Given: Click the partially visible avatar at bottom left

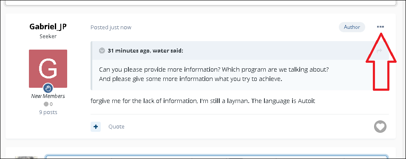Looking at the screenshot, I should point(26,157).
